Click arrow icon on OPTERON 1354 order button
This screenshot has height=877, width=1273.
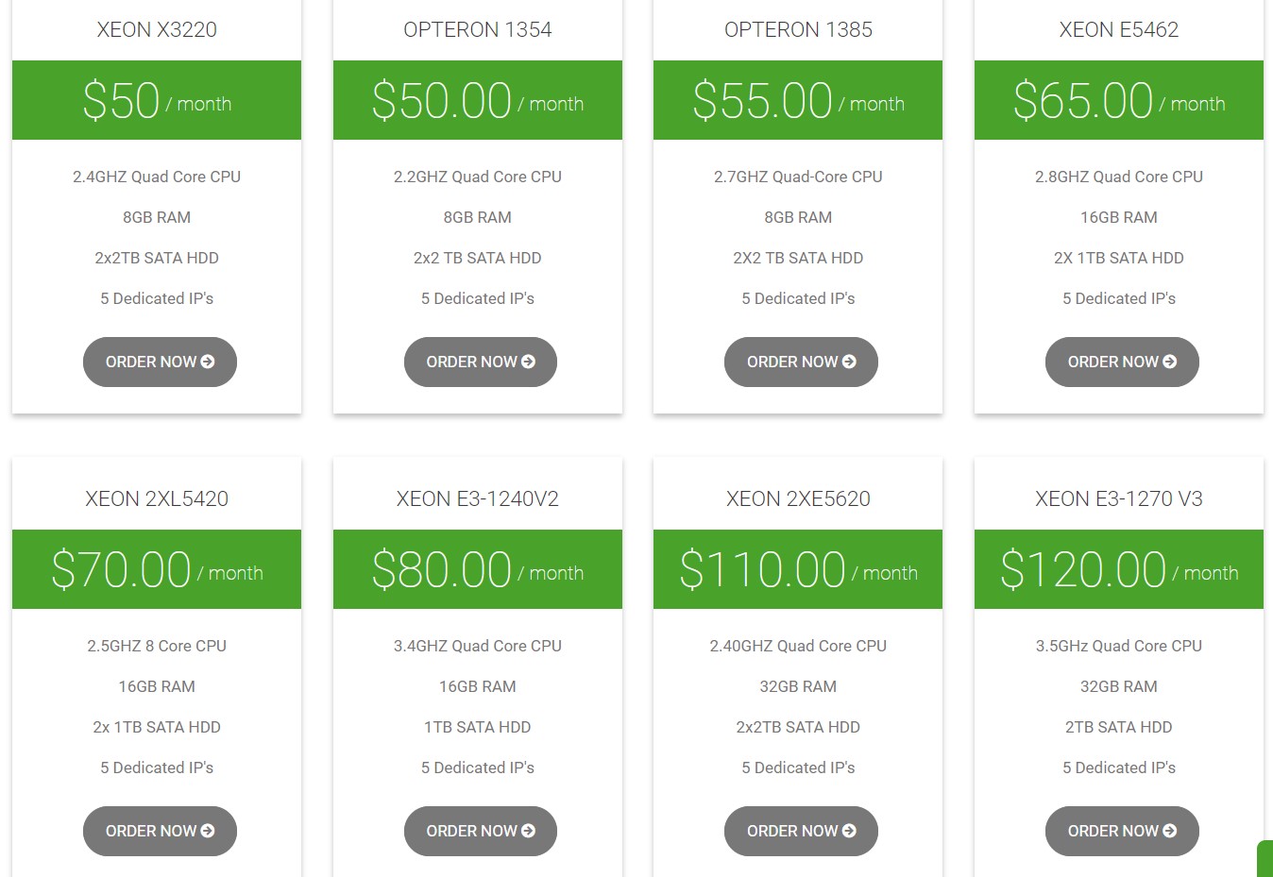528,362
